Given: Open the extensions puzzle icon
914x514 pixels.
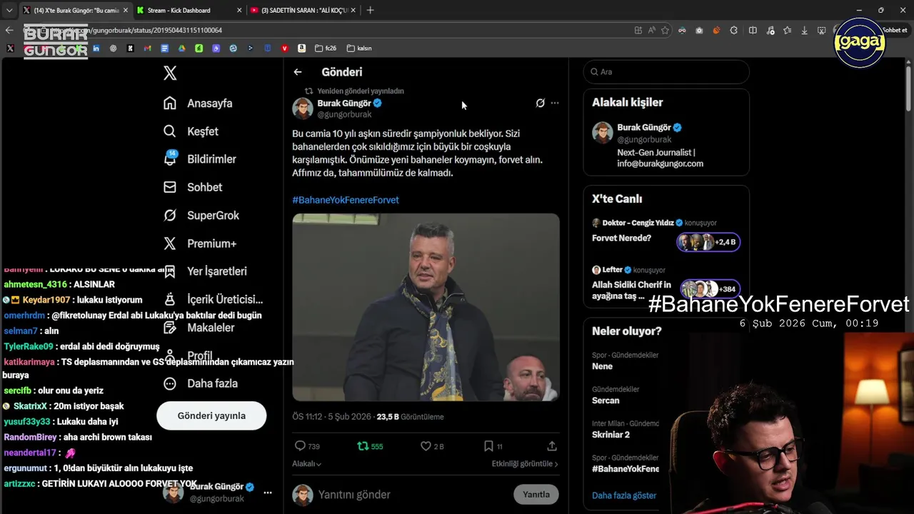Looking at the screenshot, I should (733, 30).
